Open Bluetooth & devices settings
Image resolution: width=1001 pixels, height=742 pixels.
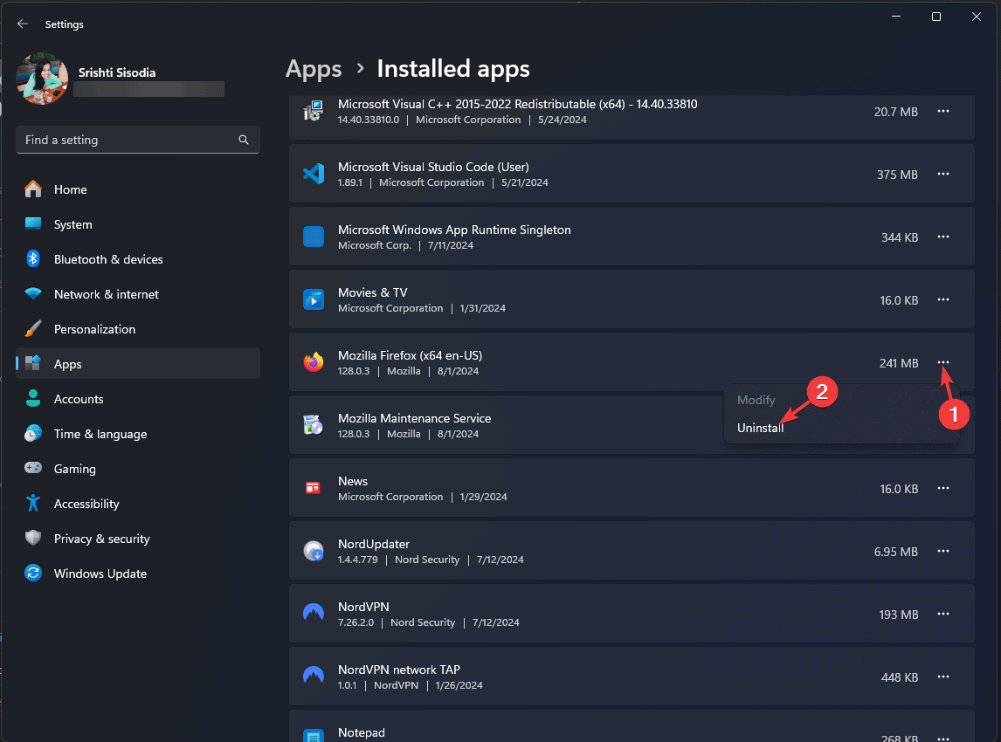[138, 259]
